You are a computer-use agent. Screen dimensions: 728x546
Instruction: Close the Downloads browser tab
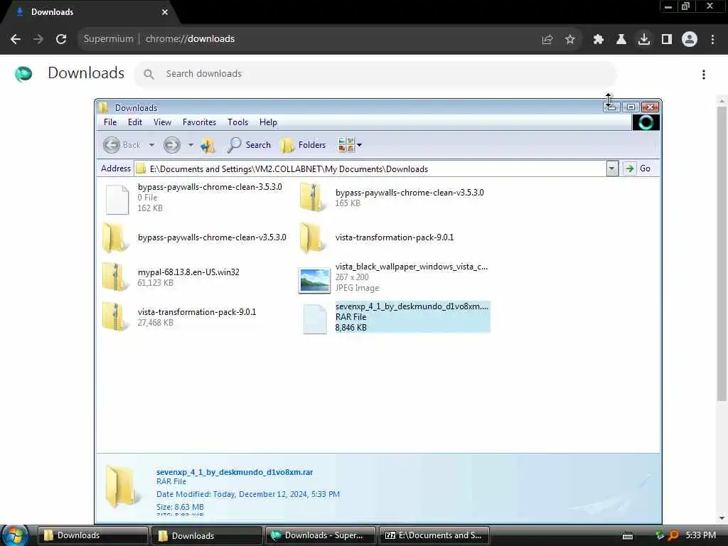165,12
